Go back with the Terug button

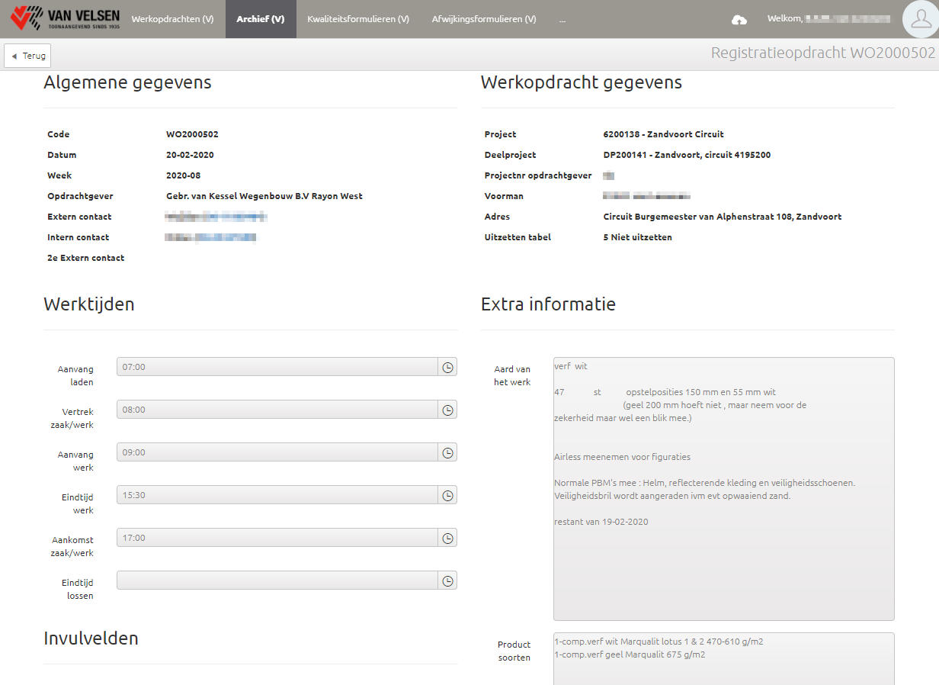tap(27, 56)
